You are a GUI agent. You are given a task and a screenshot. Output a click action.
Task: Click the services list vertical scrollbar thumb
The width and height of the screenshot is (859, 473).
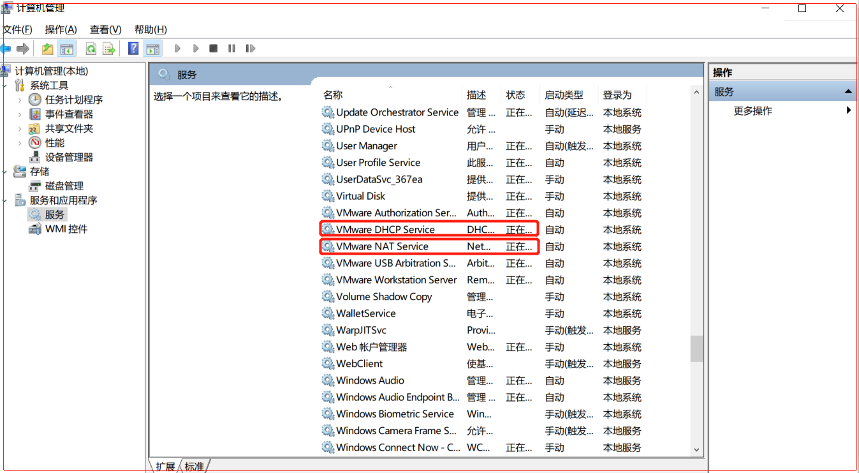coord(696,349)
